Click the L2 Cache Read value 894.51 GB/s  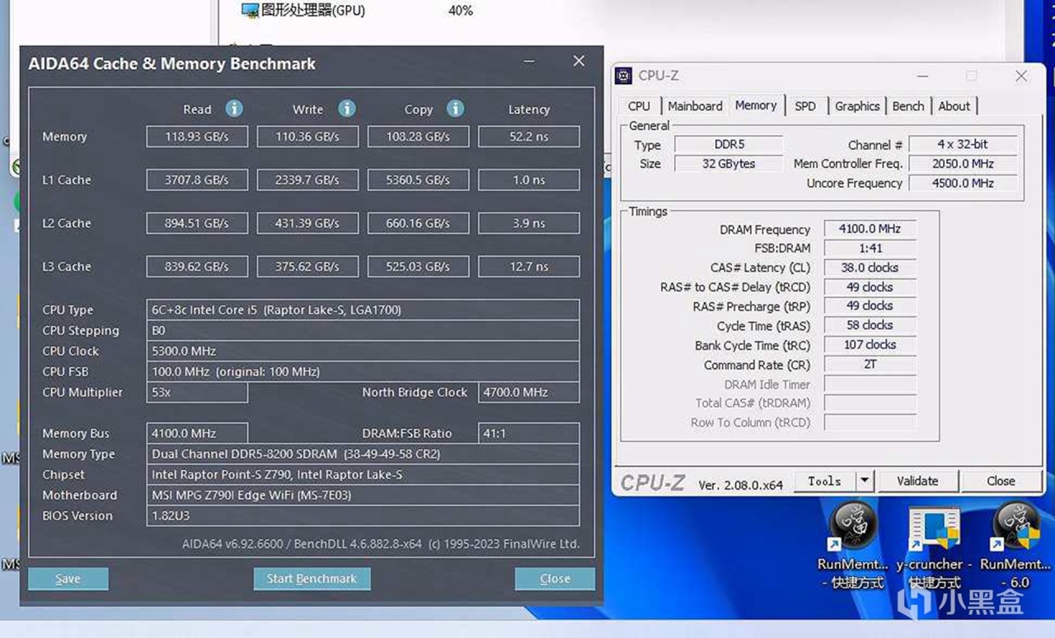197,223
